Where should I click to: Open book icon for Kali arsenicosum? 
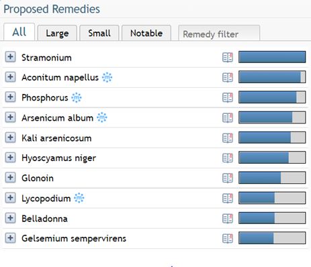228,138
